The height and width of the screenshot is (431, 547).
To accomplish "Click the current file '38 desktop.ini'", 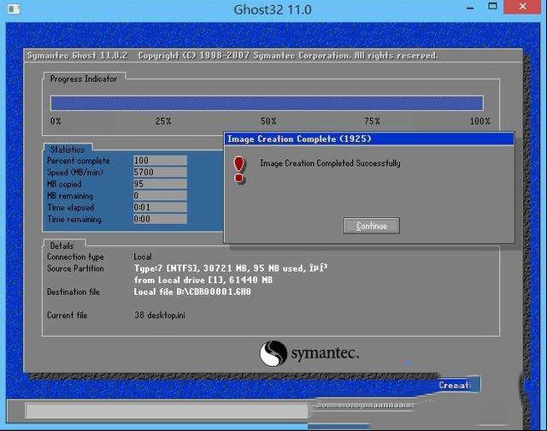I will (160, 316).
